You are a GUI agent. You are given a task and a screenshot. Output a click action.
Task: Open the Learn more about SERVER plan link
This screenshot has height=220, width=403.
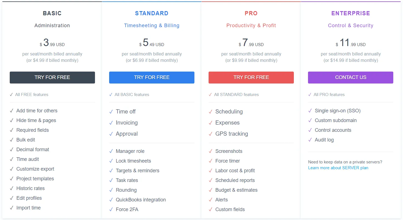(338, 168)
